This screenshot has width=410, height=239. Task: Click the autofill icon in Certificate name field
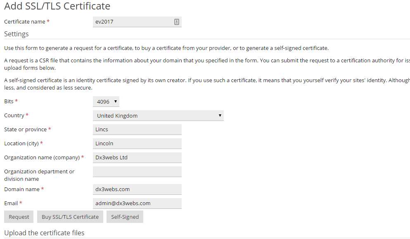point(176,22)
